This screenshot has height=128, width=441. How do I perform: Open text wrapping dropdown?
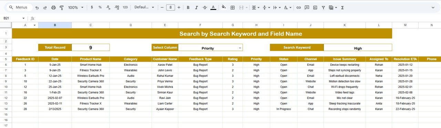277,7
